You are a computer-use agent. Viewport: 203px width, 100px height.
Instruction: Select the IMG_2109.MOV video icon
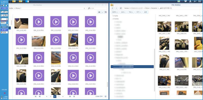[x=39, y=75]
